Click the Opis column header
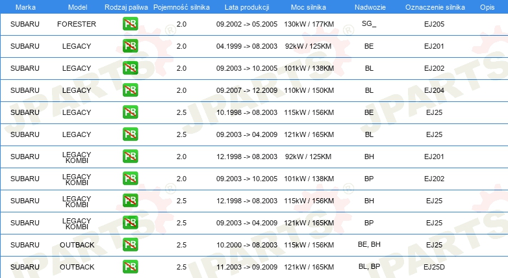 tap(487, 7)
